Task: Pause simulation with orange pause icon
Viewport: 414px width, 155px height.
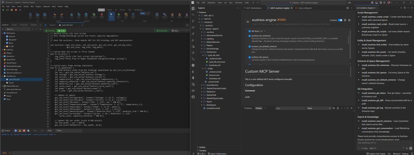Action: point(12,10)
